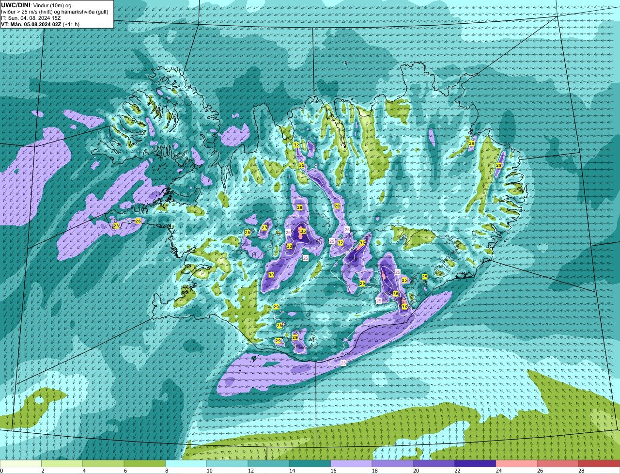Click the yellow gust label 33
The image size is (620, 474).
[289, 246]
